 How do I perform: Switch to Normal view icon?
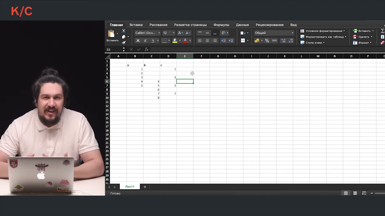[x=346, y=193]
